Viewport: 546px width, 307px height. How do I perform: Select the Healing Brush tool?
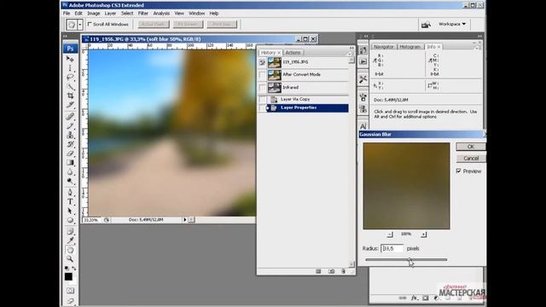pyautogui.click(x=70, y=116)
